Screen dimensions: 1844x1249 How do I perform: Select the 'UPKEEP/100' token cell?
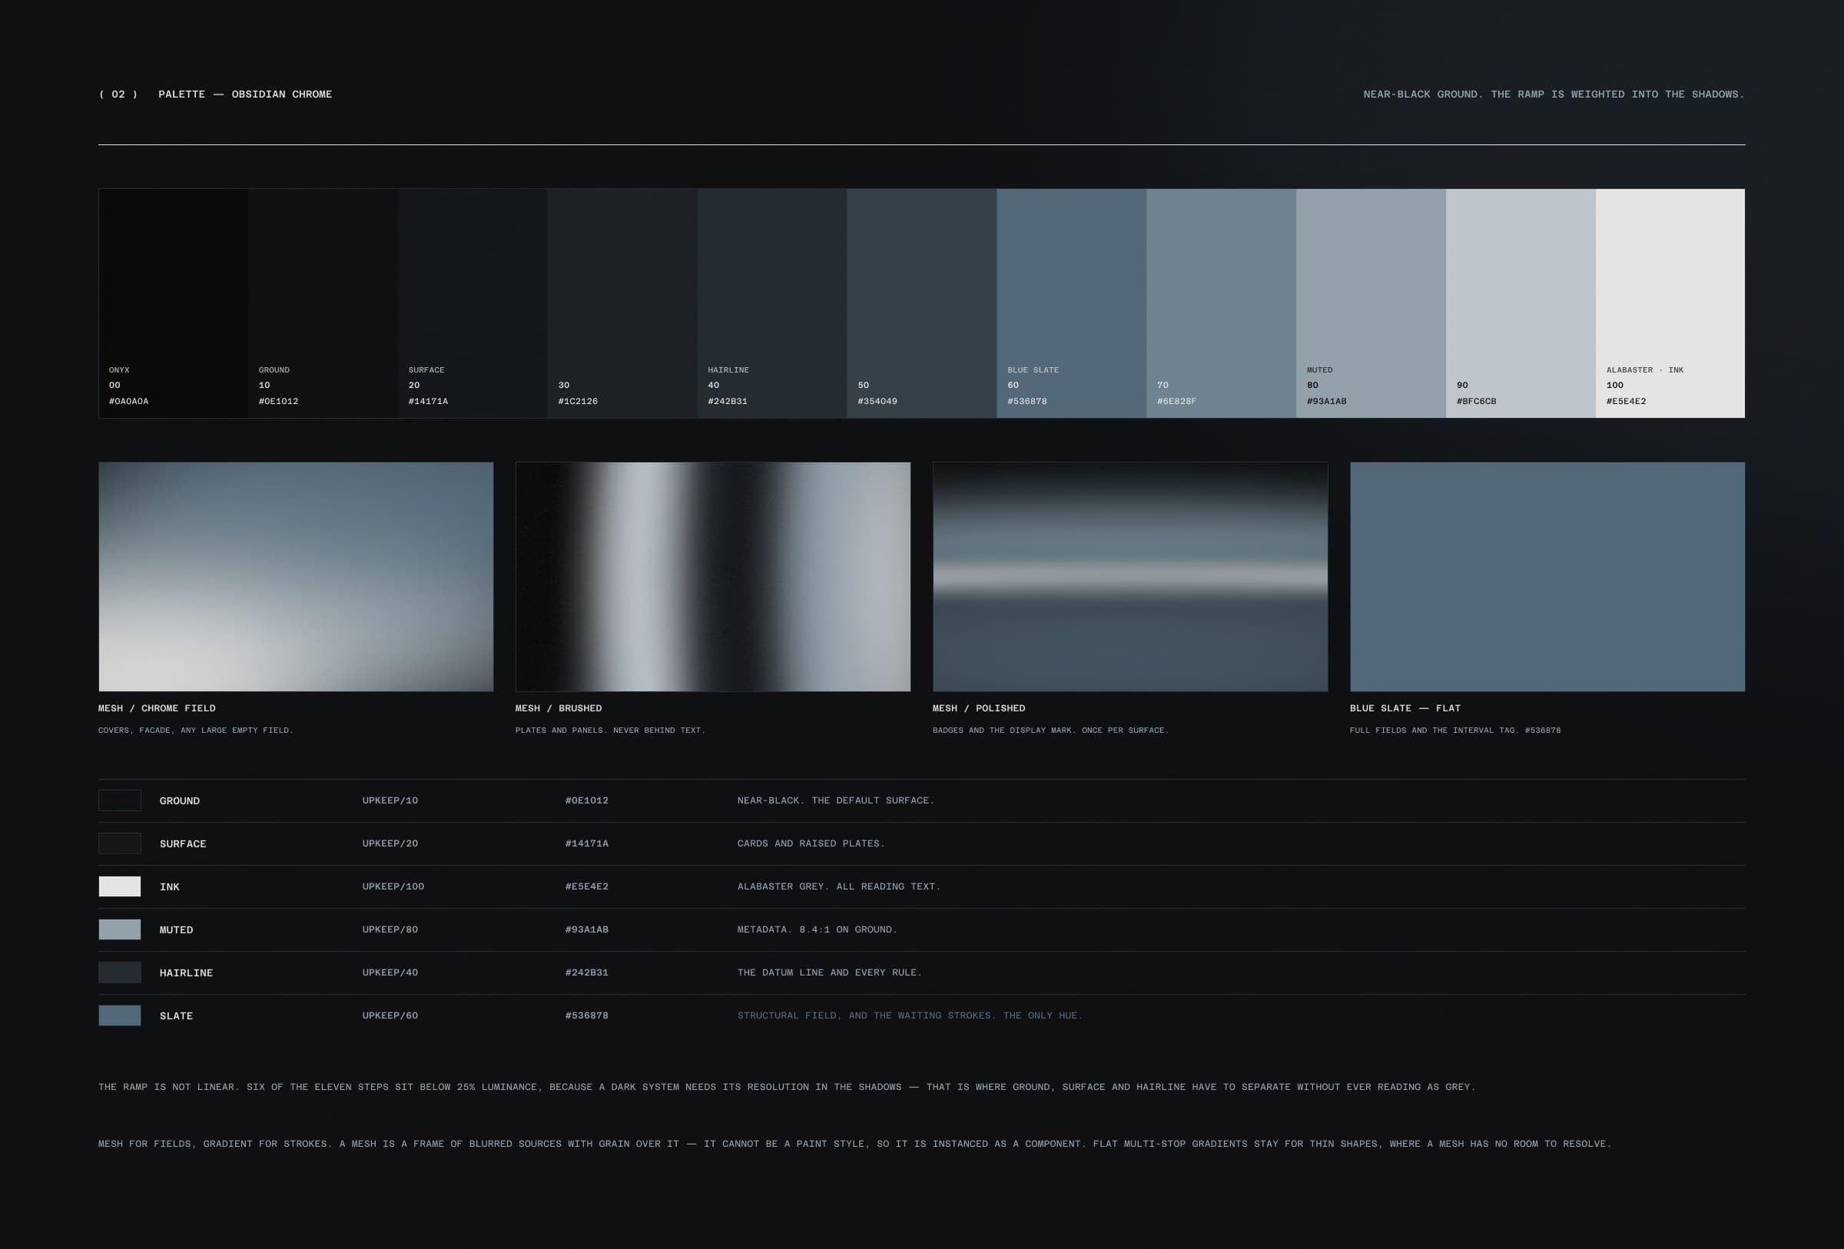(x=393, y=886)
